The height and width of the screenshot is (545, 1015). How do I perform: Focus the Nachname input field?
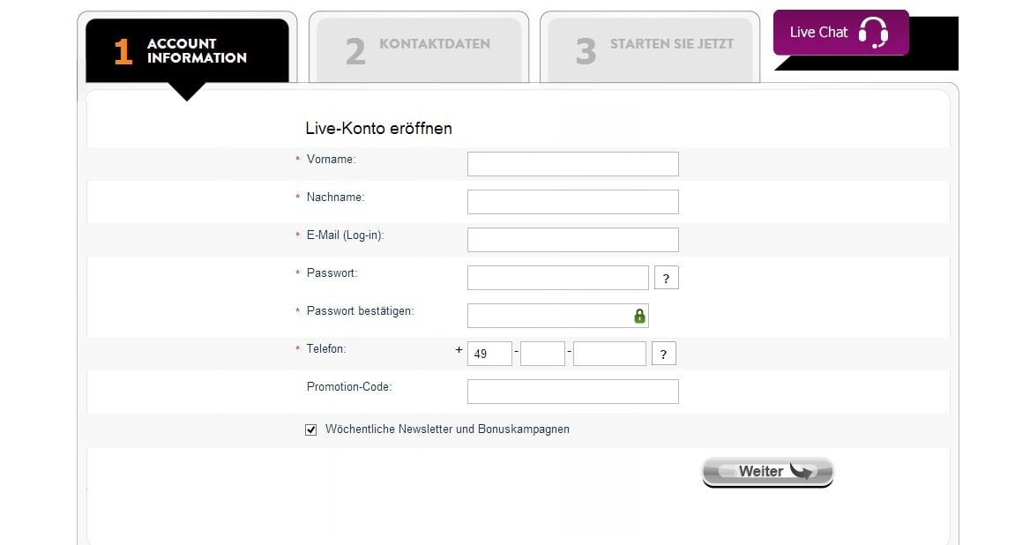[573, 202]
